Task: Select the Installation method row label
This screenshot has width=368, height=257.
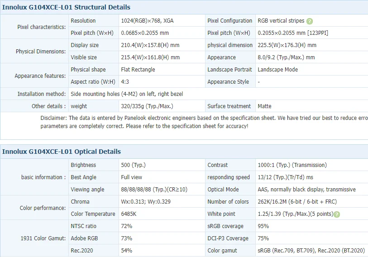Action: 42,94
